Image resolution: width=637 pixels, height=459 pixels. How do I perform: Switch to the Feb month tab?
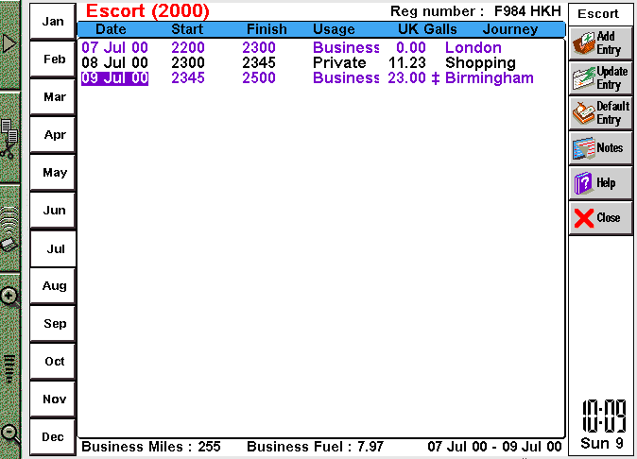53,59
